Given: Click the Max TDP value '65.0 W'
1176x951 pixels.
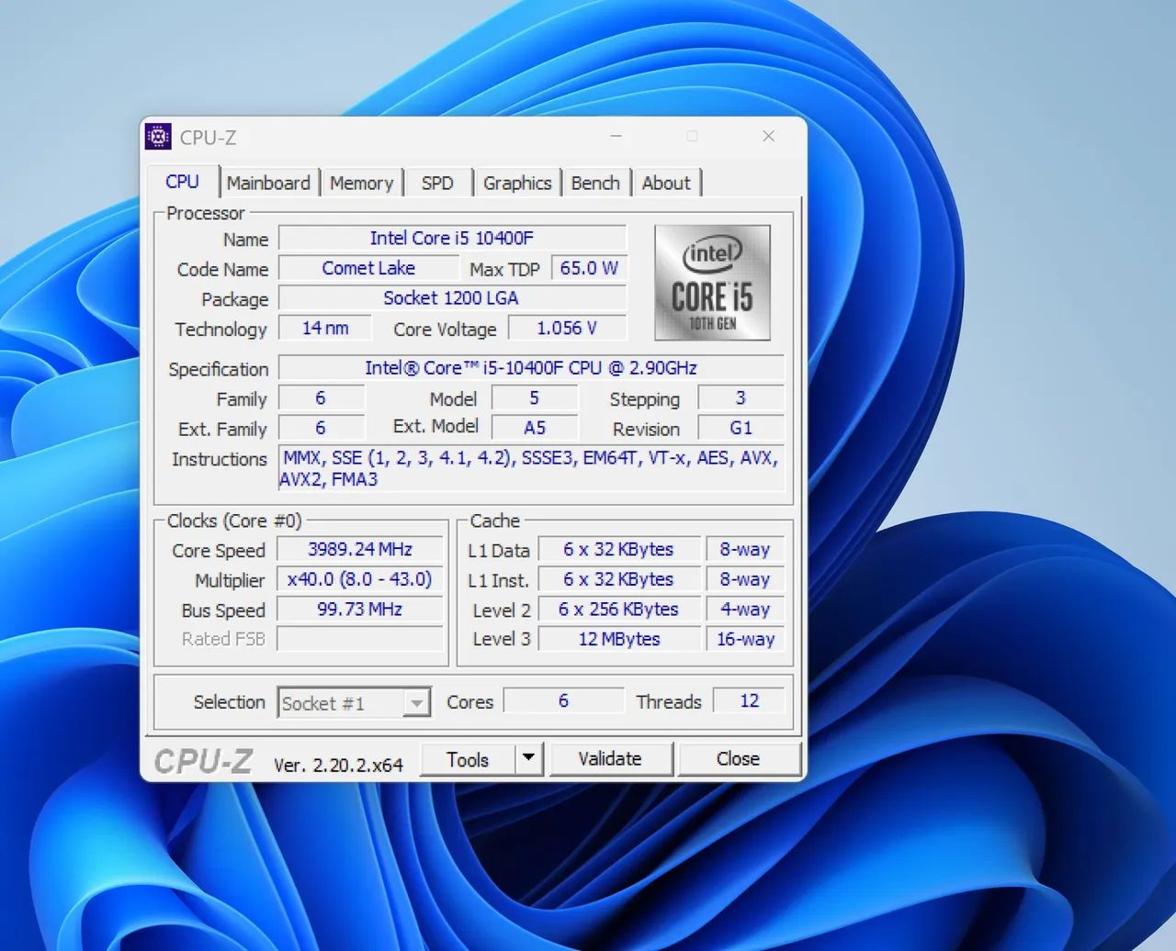Looking at the screenshot, I should pyautogui.click(x=589, y=268).
